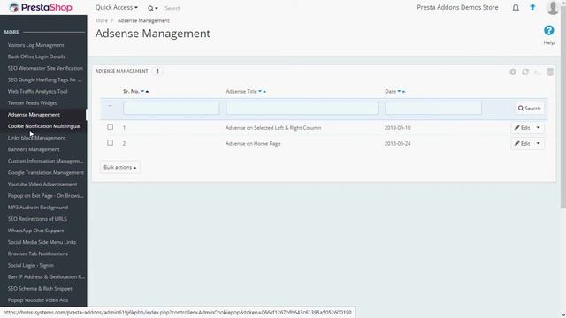566x318 pixels.
Task: Click date 2018-05-24 cell
Action: tap(397, 143)
